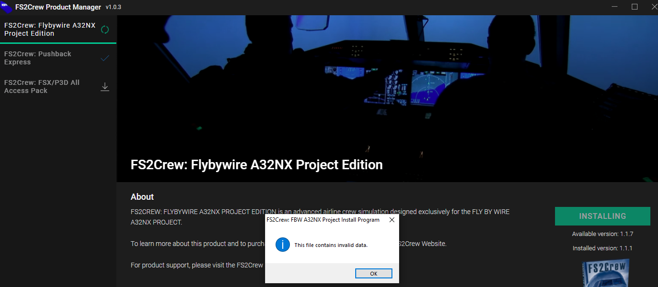Click the download icon for FSX/P3D All Access Pack

click(x=105, y=87)
